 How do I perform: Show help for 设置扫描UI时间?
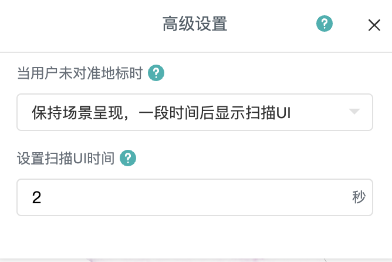128,158
